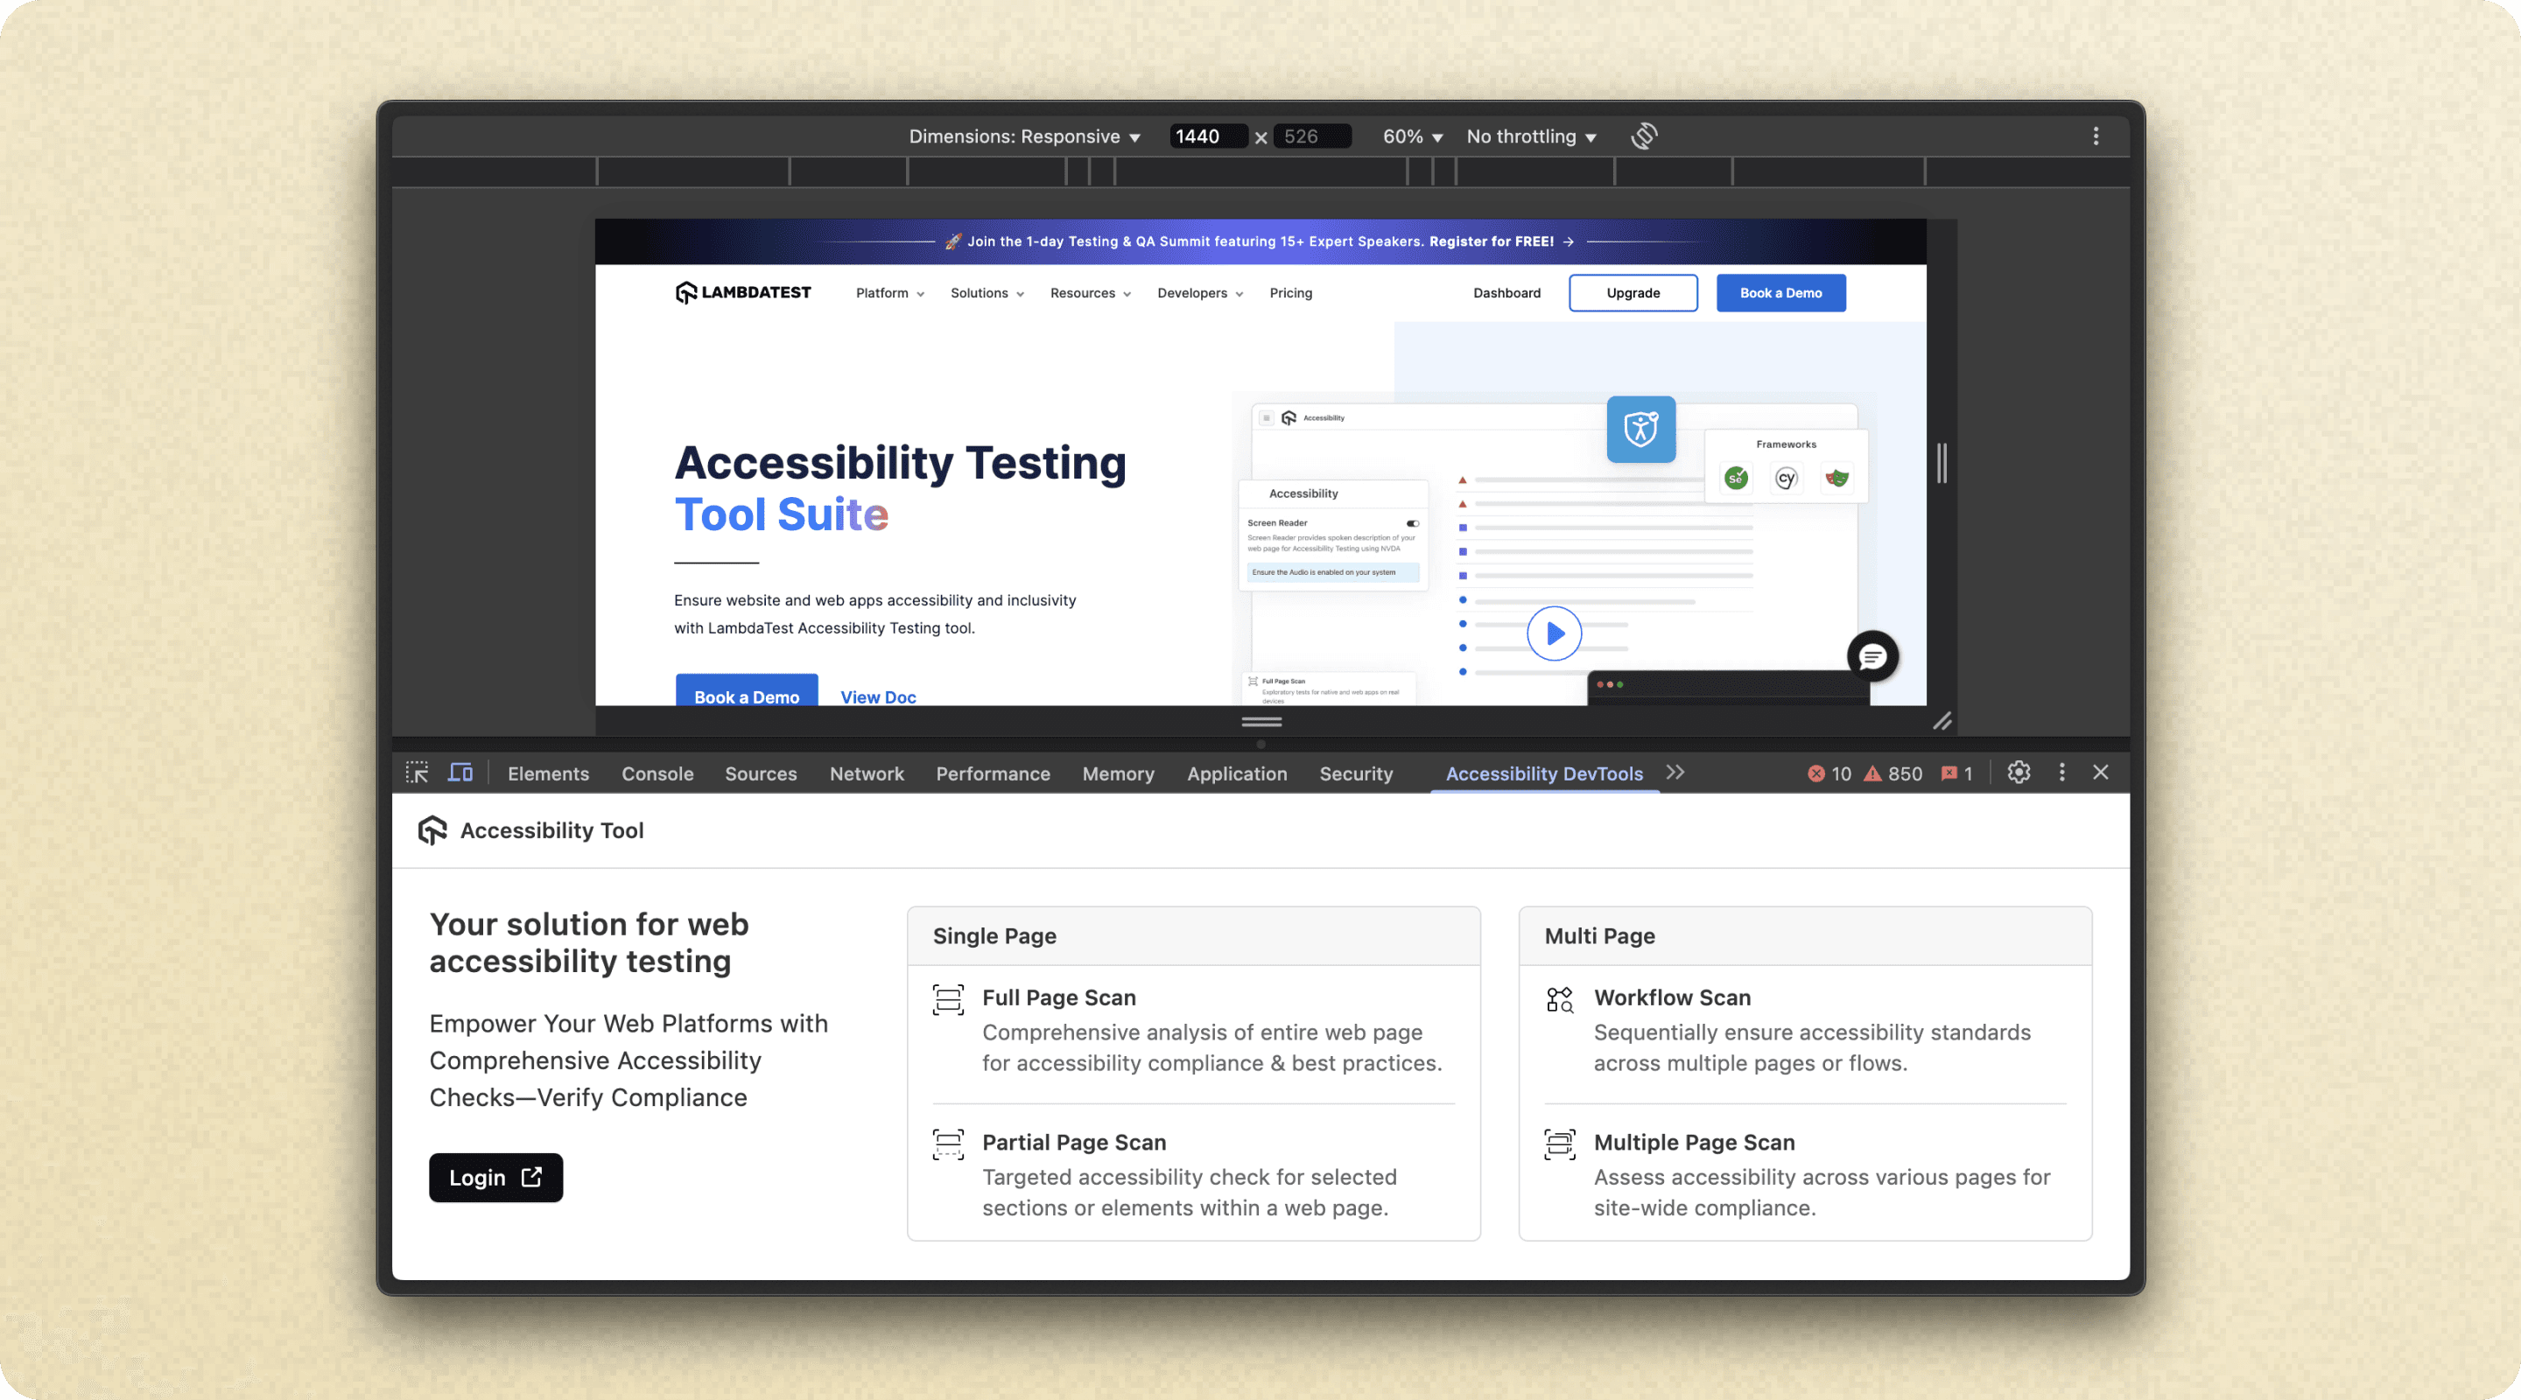The image size is (2521, 1400).
Task: Show more DevTools tabs chevron
Action: (1675, 773)
